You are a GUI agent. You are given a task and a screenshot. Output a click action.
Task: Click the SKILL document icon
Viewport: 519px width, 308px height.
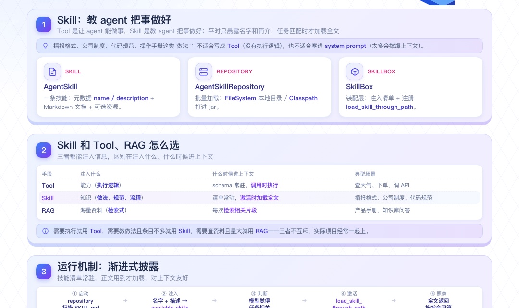pyautogui.click(x=52, y=71)
